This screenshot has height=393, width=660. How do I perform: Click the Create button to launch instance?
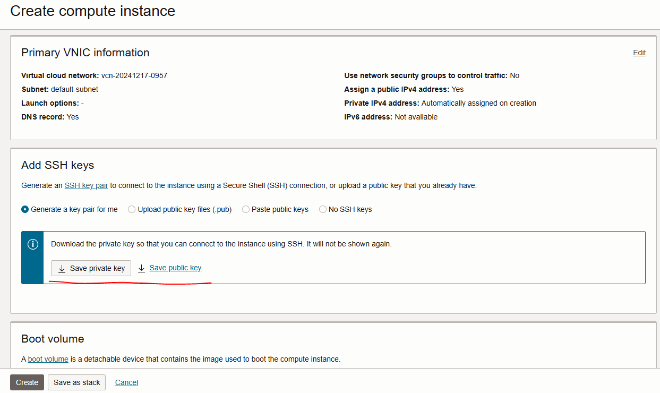coord(27,382)
